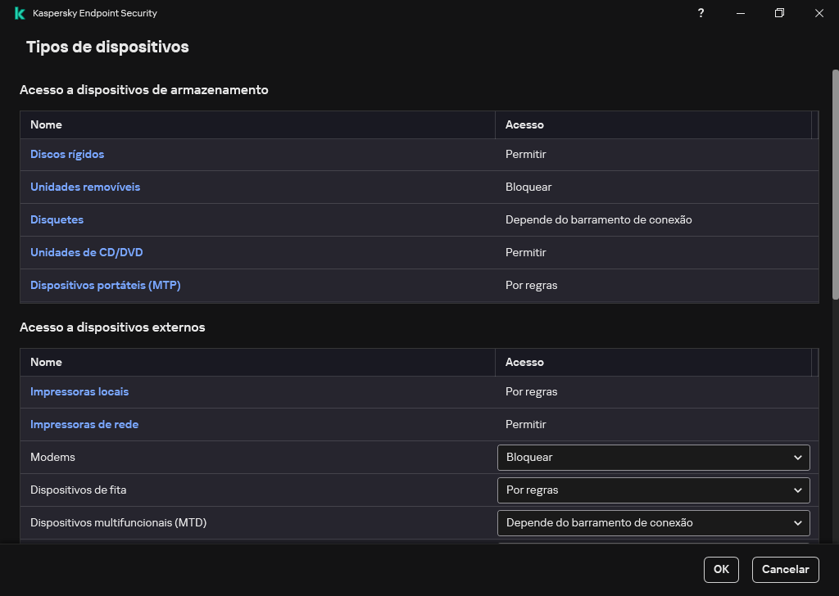Open Unidades removíveis settings
The width and height of the screenshot is (839, 596).
point(85,187)
